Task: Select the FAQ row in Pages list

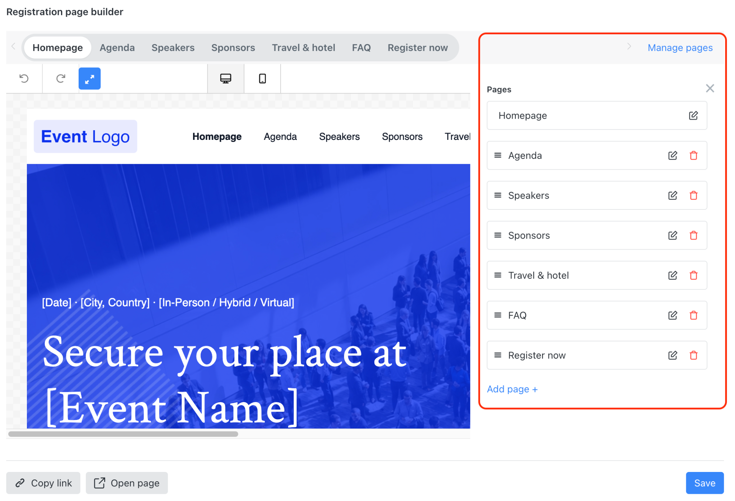Action: [x=596, y=316]
